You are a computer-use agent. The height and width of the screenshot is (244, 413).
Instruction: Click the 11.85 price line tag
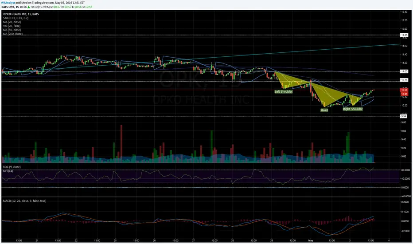404,35
